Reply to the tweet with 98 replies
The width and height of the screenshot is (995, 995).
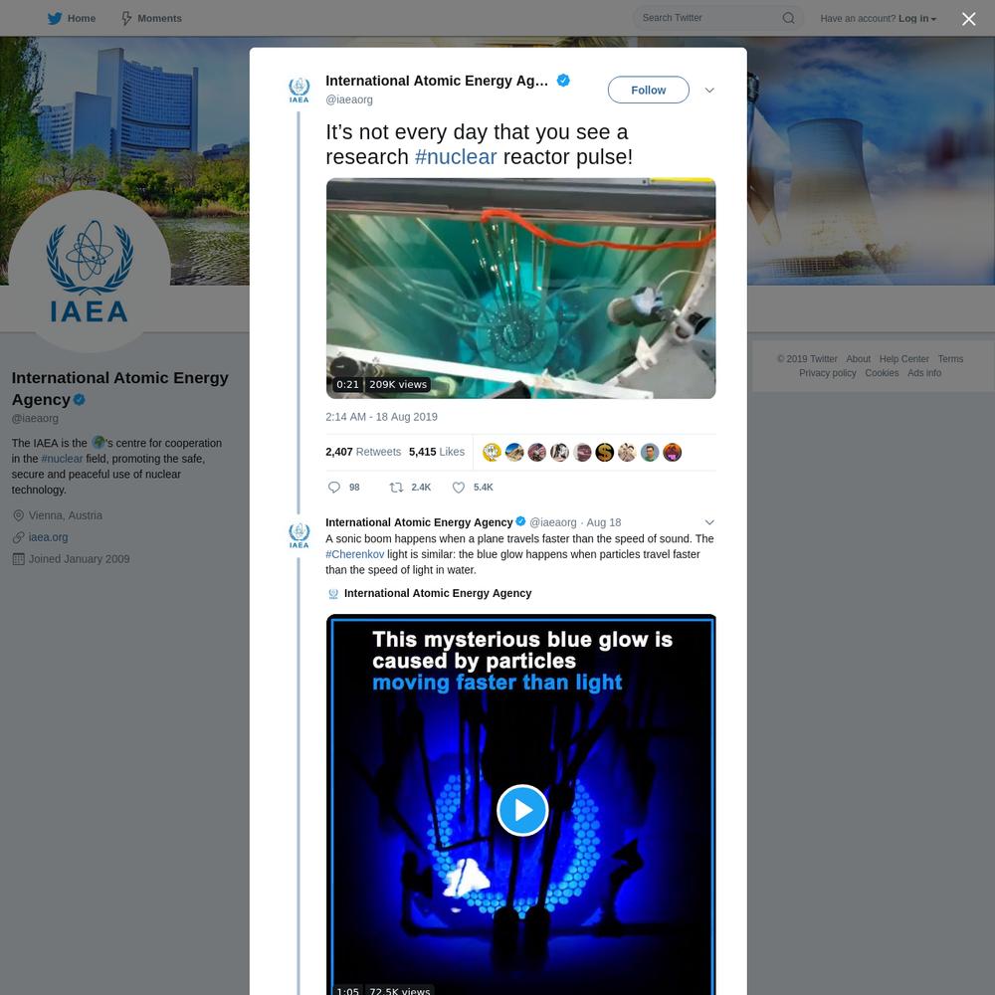[x=343, y=488]
